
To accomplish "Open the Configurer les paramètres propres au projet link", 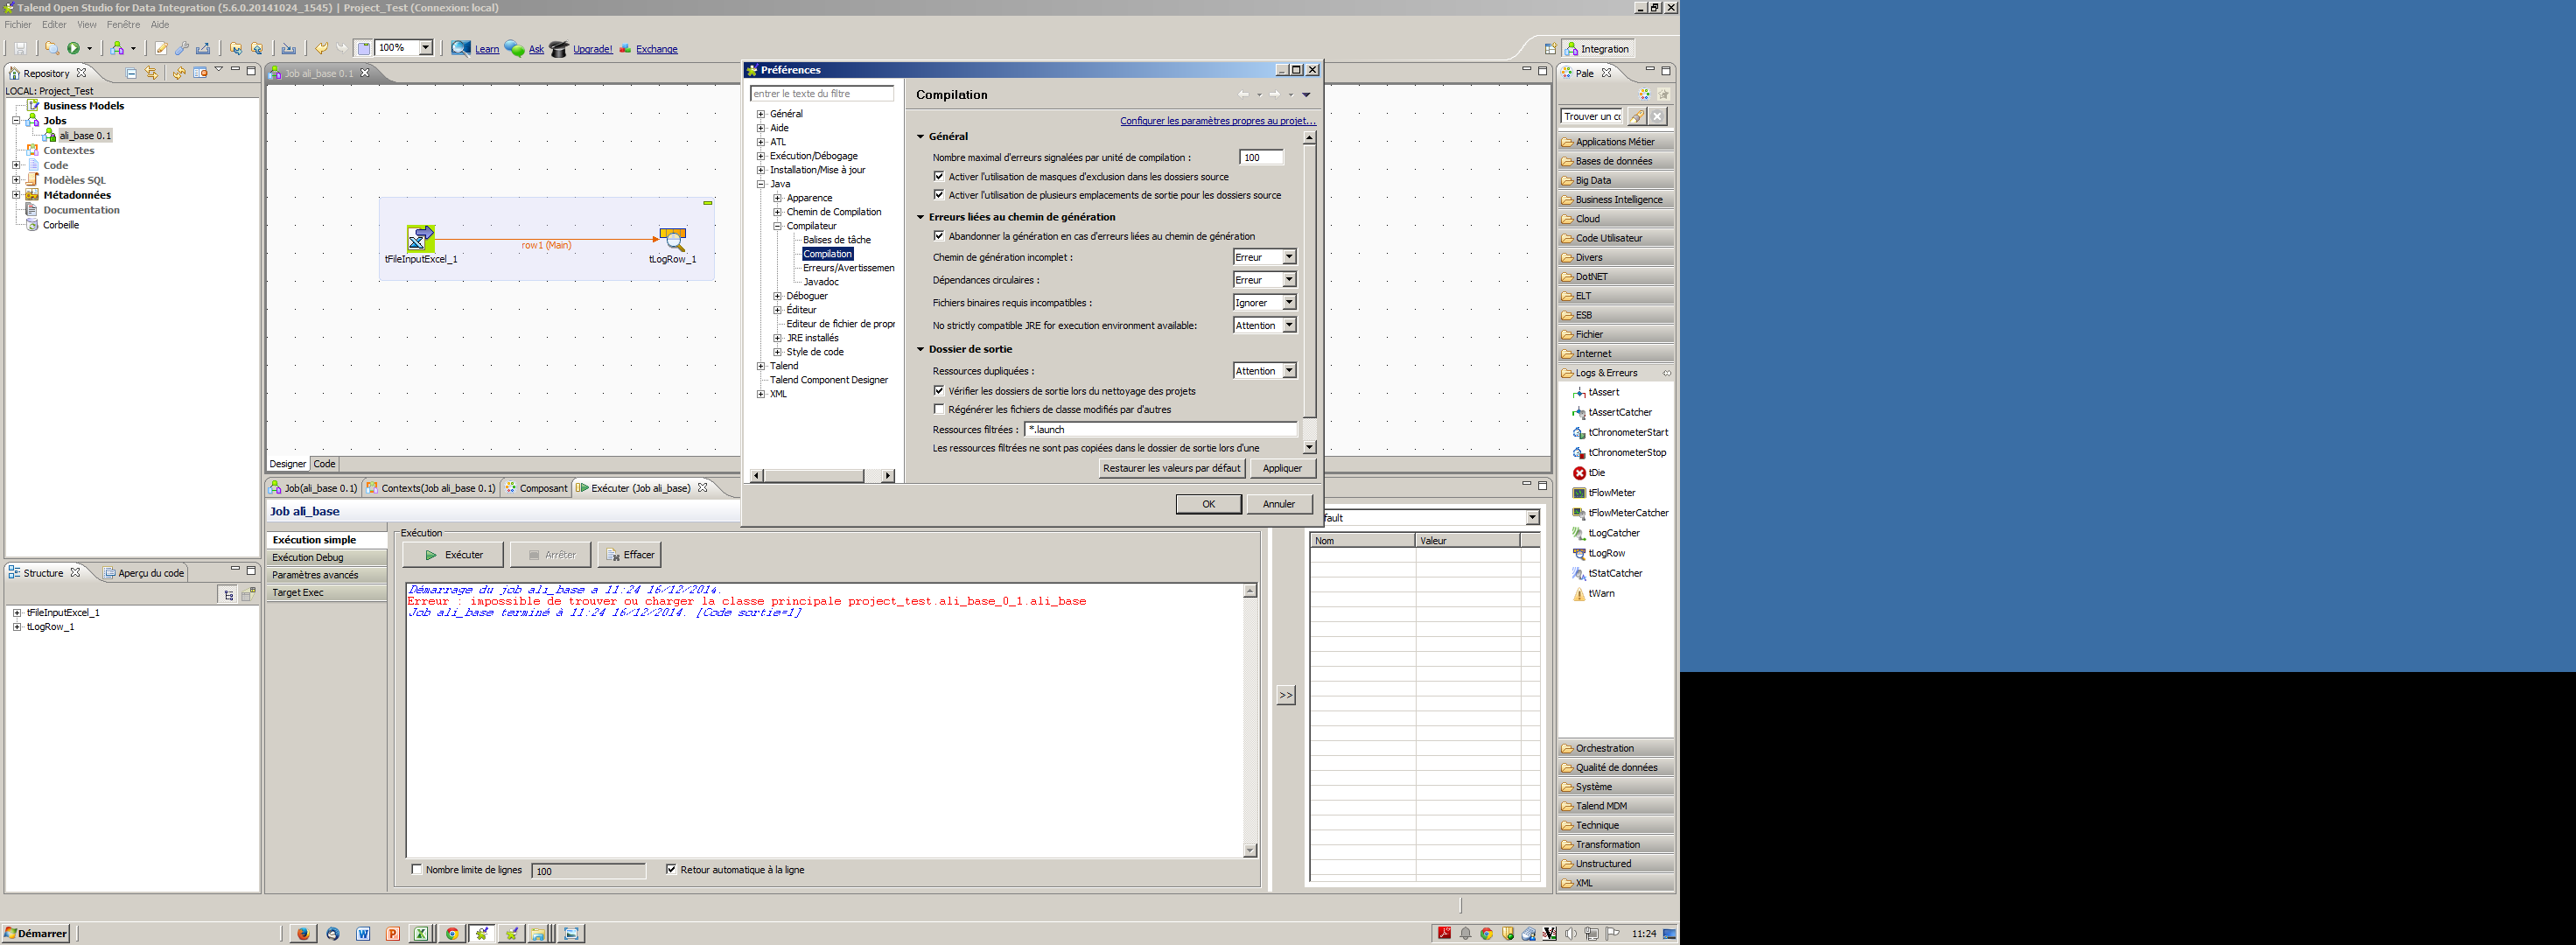I will [x=1218, y=121].
